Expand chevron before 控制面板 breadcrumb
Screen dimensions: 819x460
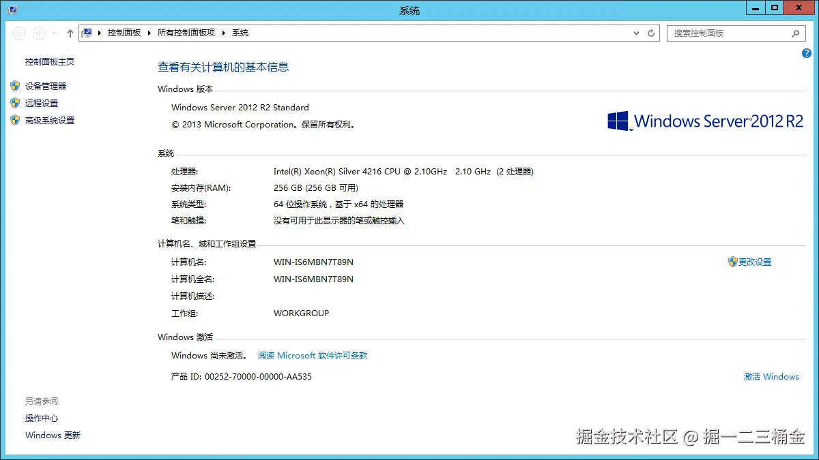coord(100,33)
